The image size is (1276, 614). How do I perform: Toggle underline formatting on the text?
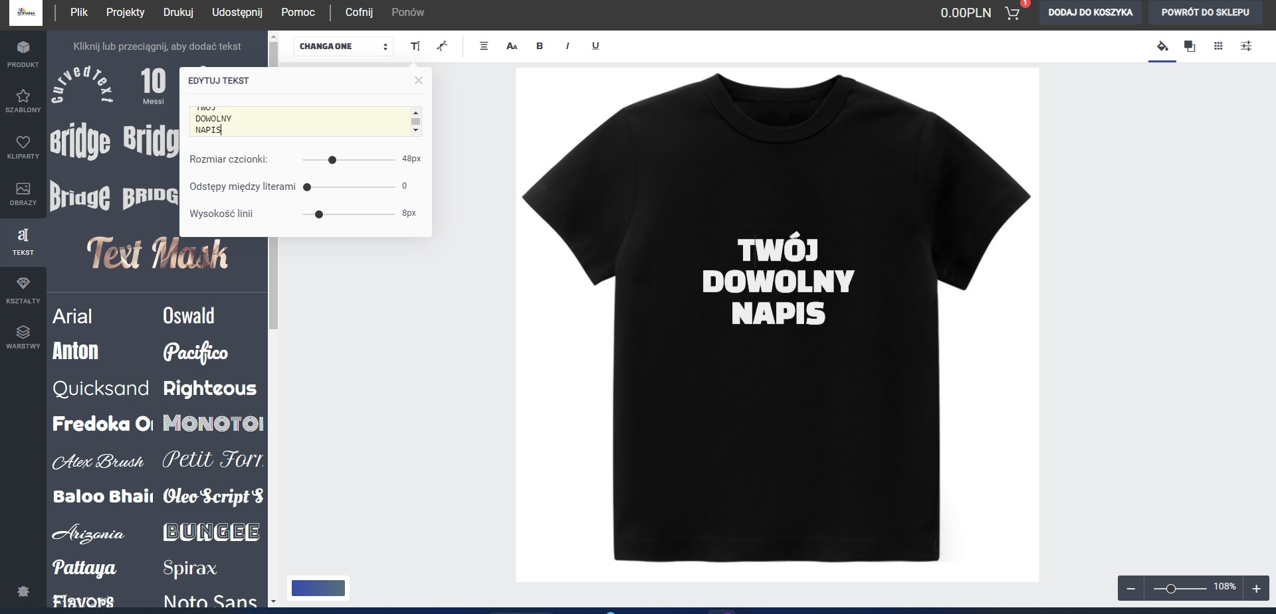coord(595,46)
